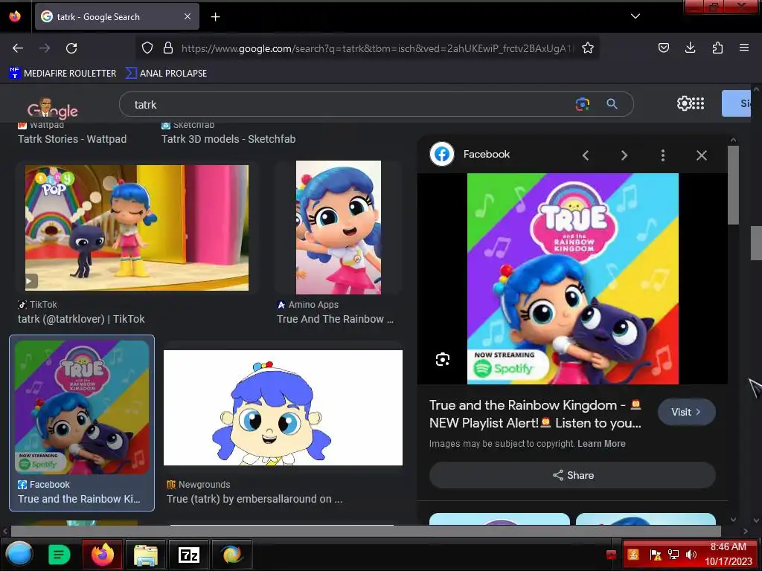Screen dimensions: 762x571
Task: Search inside image with Lens icon
Action: click(x=443, y=359)
